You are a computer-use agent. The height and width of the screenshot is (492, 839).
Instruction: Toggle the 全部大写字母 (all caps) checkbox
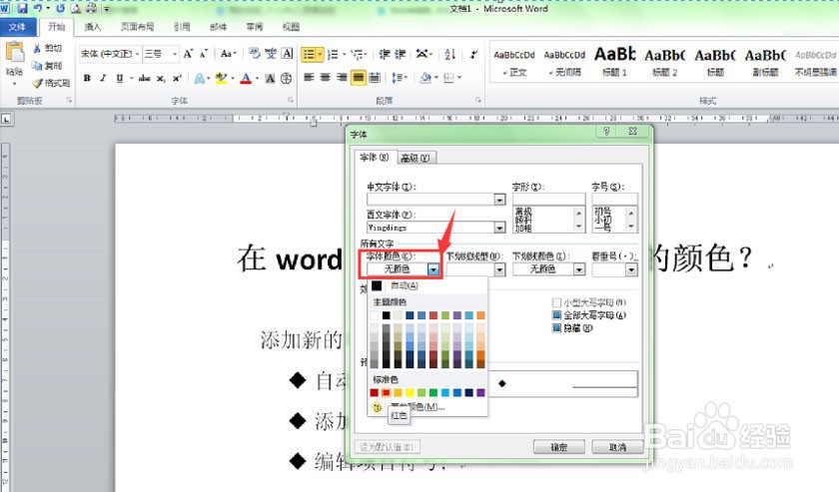point(556,315)
